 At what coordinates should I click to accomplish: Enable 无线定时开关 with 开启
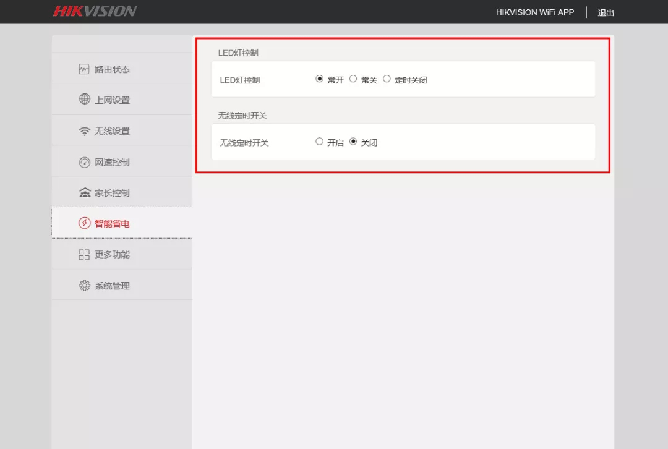pos(320,142)
